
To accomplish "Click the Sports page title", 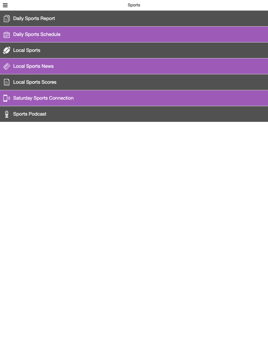I will click(x=134, y=5).
